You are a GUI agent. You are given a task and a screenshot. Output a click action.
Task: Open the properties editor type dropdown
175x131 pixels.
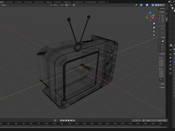pos(172,45)
